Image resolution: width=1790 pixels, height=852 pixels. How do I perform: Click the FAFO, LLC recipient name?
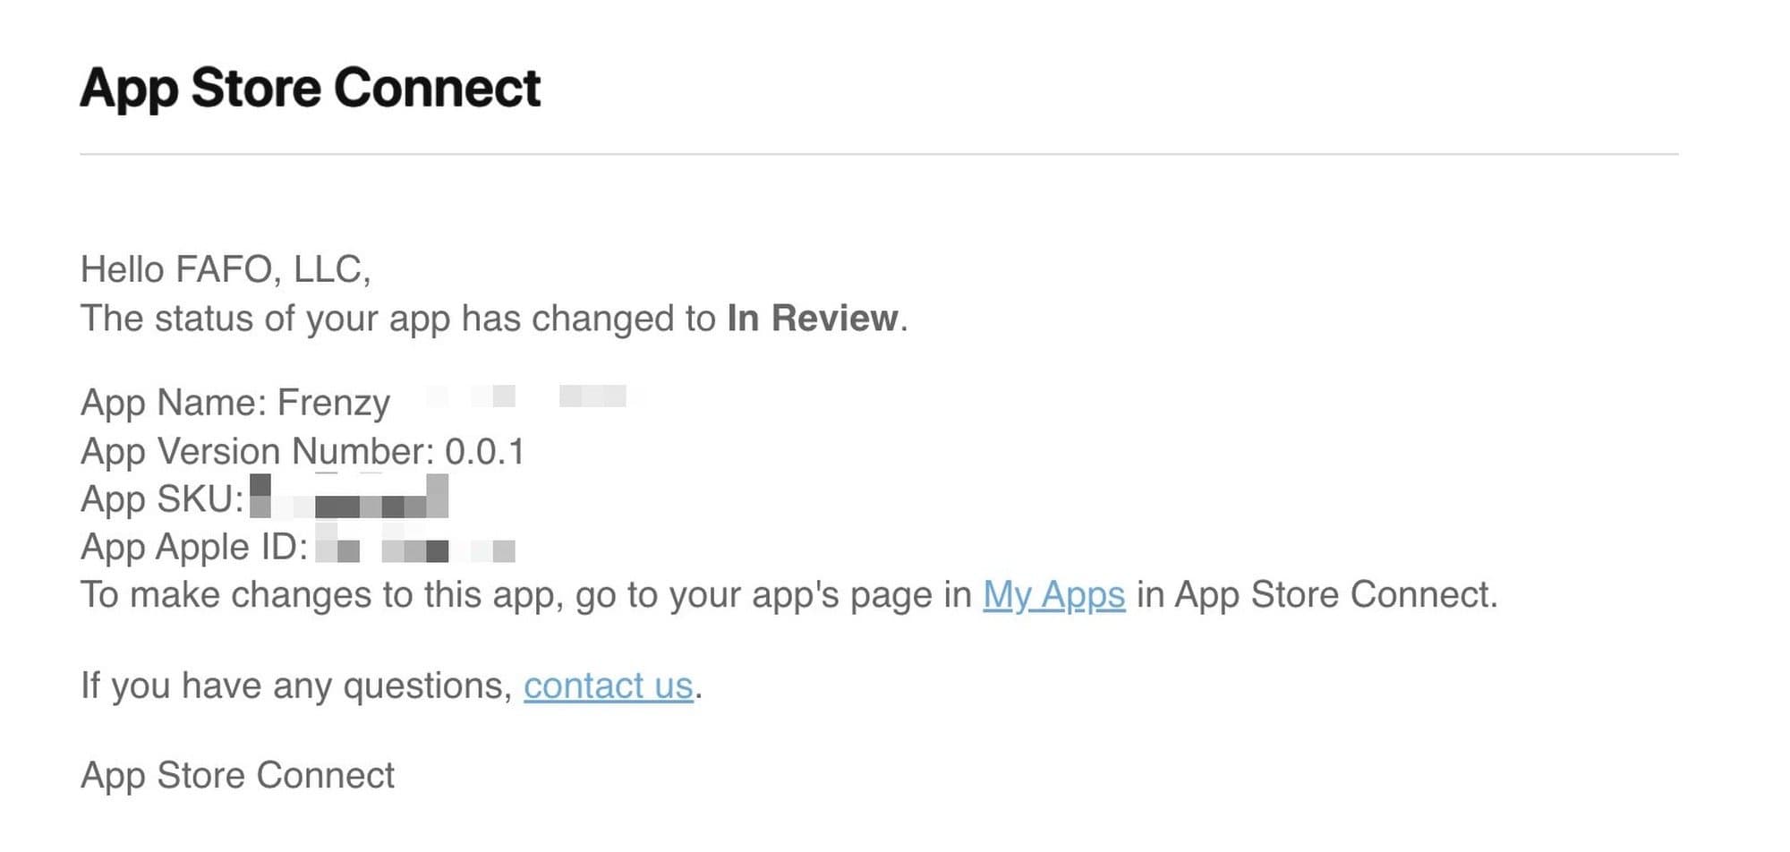[271, 269]
